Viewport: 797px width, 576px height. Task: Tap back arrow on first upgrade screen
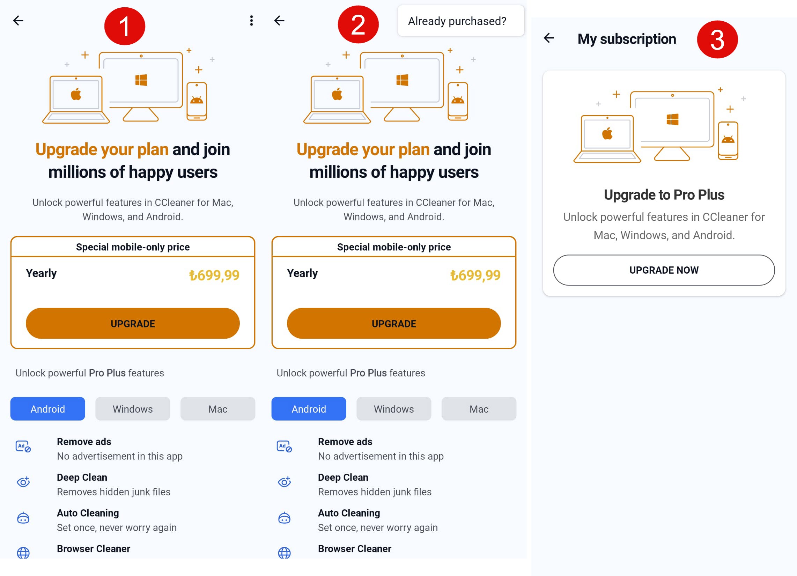pyautogui.click(x=18, y=21)
